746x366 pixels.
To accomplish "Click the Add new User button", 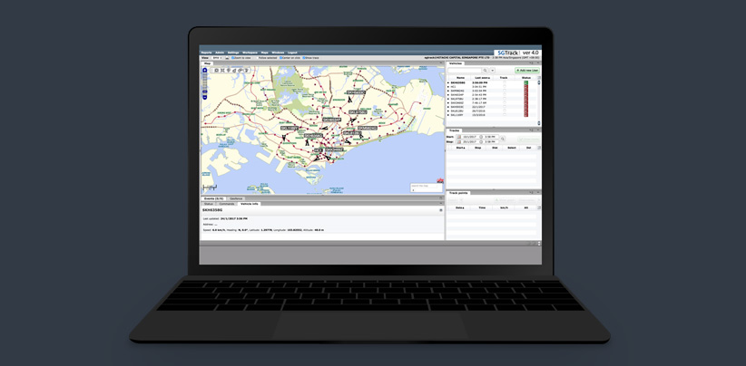I will [526, 70].
